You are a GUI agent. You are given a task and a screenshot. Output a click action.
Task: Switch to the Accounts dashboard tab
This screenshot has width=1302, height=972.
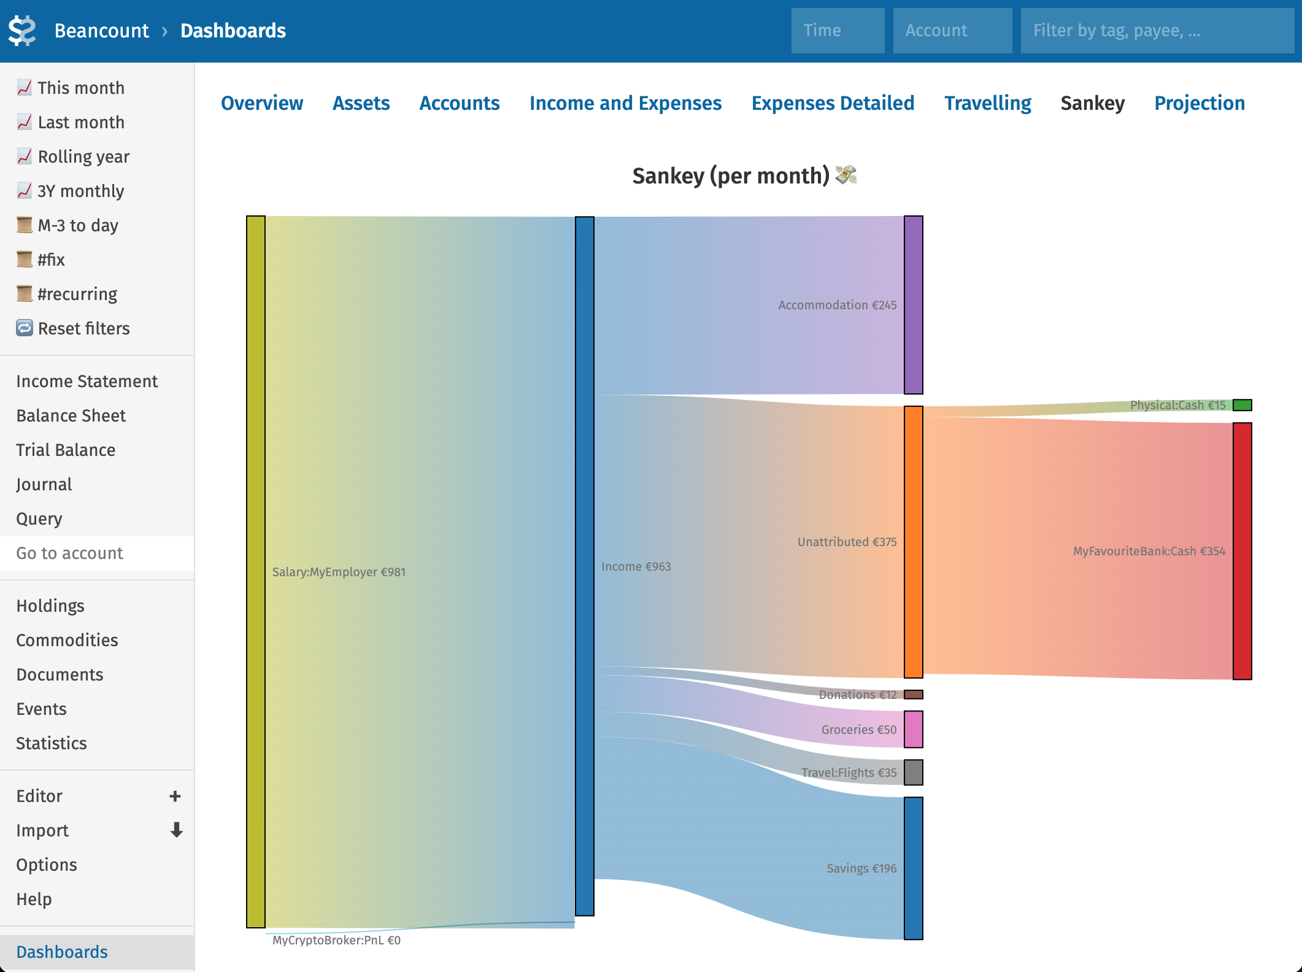(460, 103)
